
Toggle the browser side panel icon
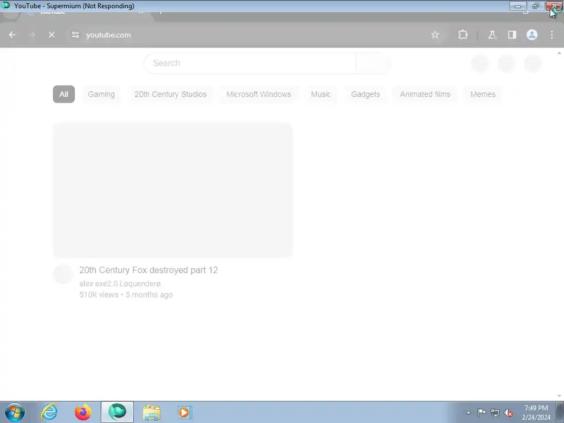tap(512, 35)
